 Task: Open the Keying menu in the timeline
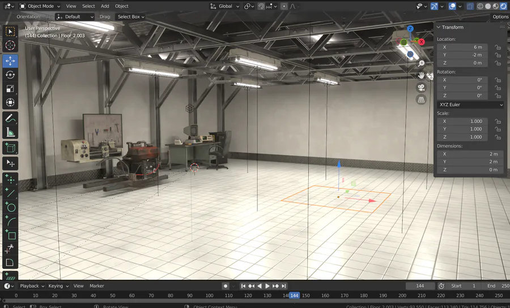click(x=58, y=286)
